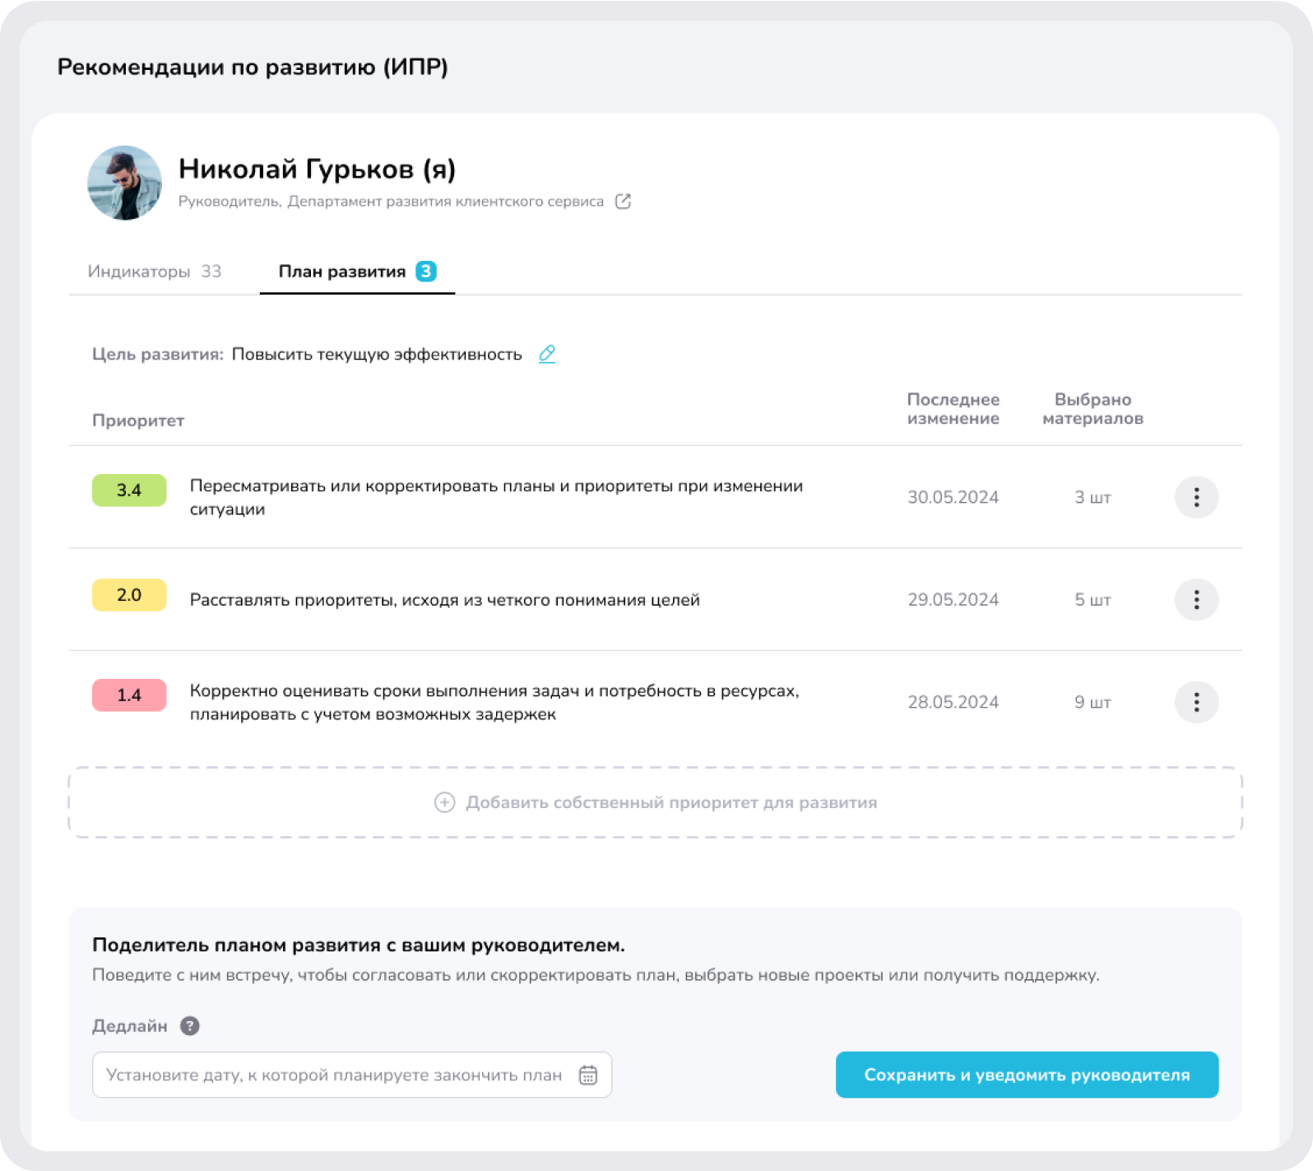Open three-dot menu for priority 3.4 row
This screenshot has width=1313, height=1171.
1195,497
